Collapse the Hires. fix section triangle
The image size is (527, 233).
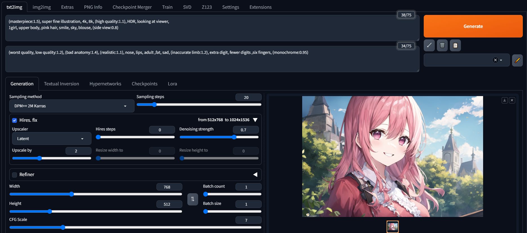pyautogui.click(x=255, y=120)
